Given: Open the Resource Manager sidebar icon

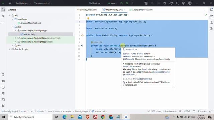Looking at the screenshot, I should click(3, 16).
